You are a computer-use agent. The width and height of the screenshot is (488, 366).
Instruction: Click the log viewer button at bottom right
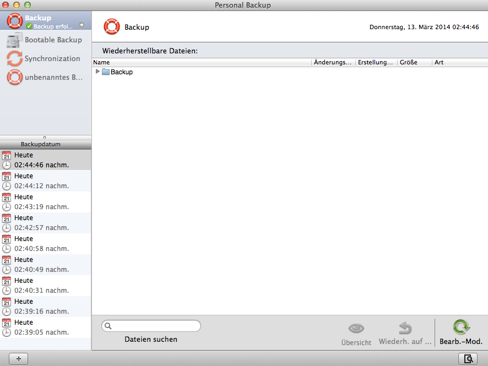click(468, 359)
